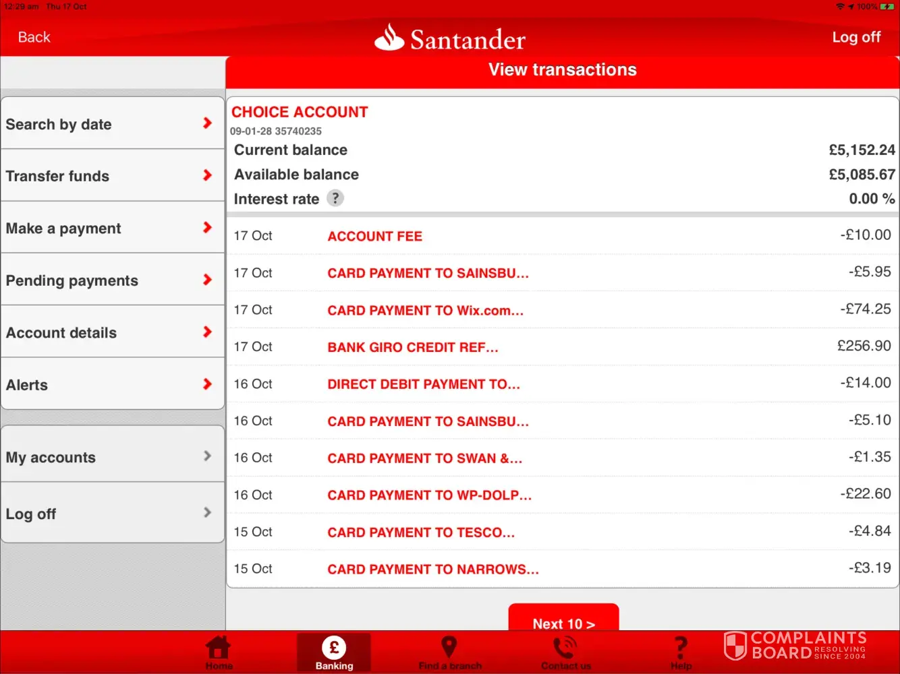Open 17 Oct CARD PAYMENT TO SAINSBU... transaction
Screen dimensions: 900x674
(x=563, y=273)
